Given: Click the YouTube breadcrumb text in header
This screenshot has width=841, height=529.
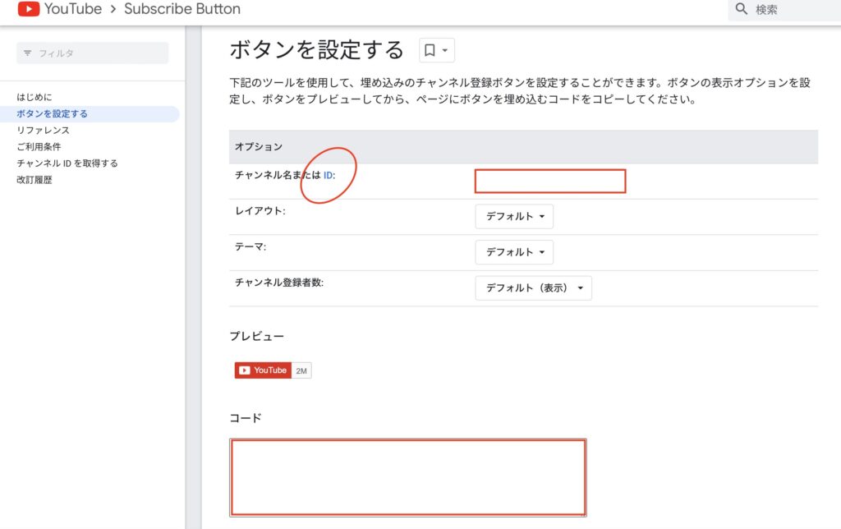Looking at the screenshot, I should tap(73, 8).
